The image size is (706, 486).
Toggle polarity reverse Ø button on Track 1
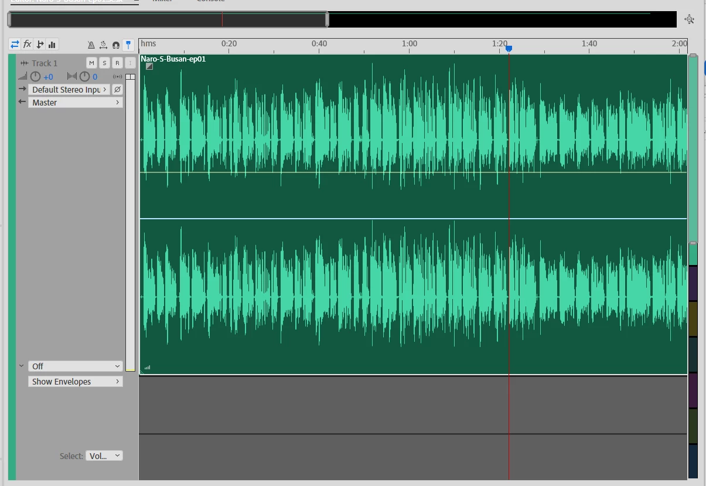pos(117,90)
